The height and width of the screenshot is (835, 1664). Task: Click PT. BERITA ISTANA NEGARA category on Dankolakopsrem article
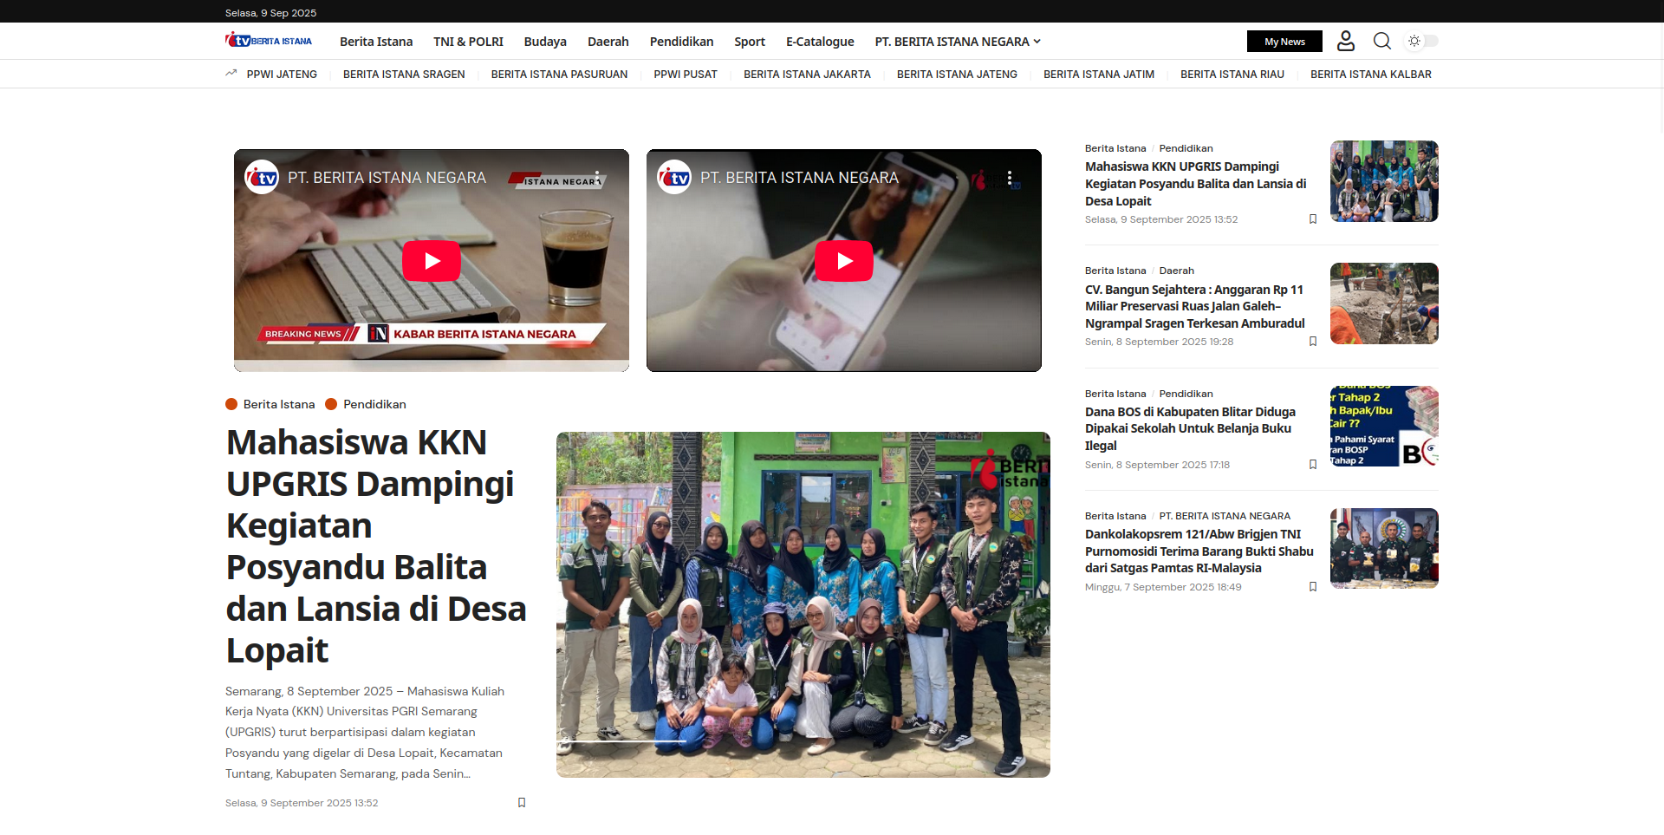point(1225,516)
